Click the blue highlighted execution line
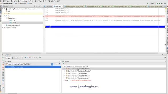This screenshot has width=168, height=94. 105,27
